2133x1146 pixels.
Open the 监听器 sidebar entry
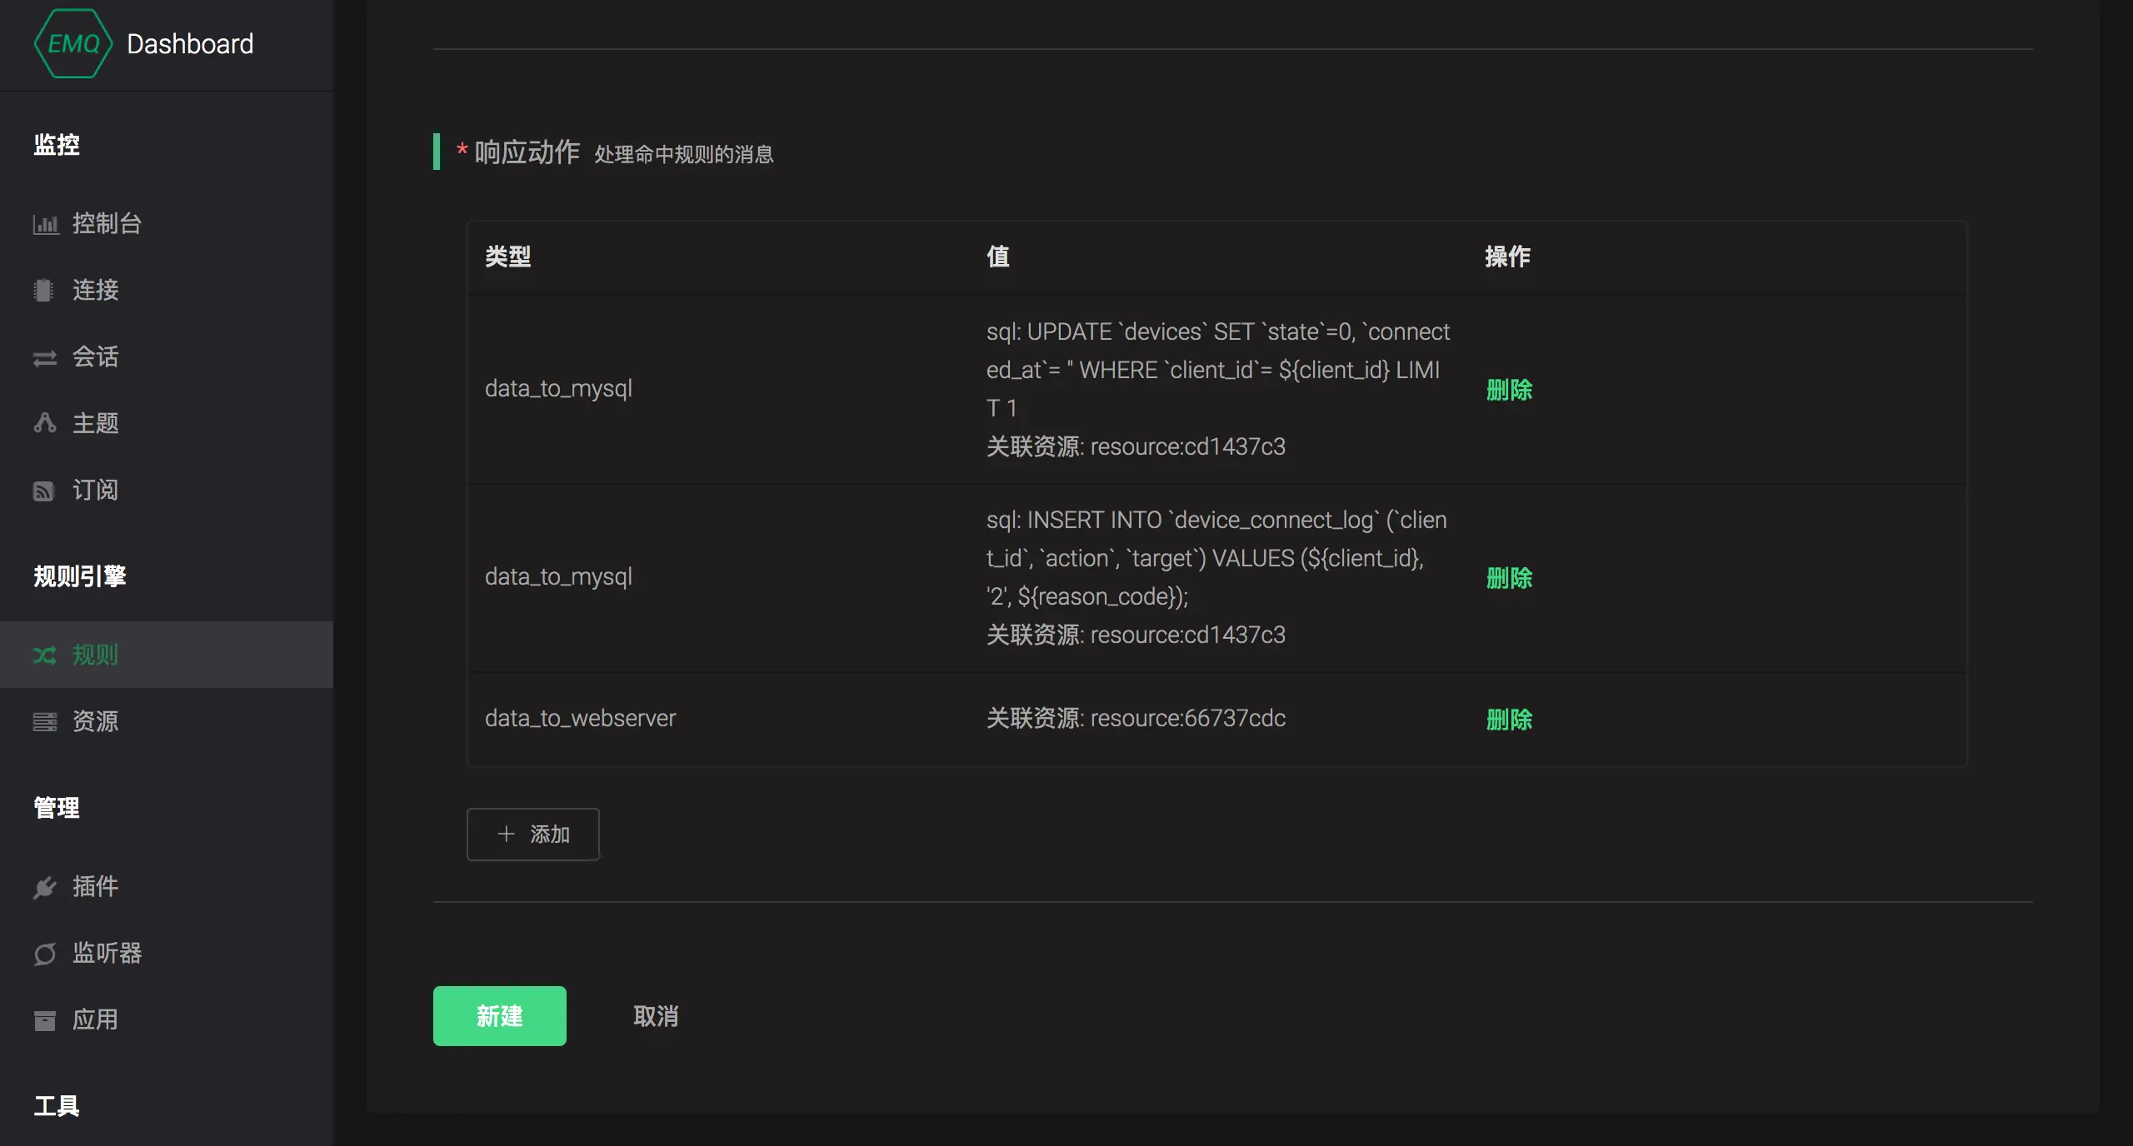[107, 953]
